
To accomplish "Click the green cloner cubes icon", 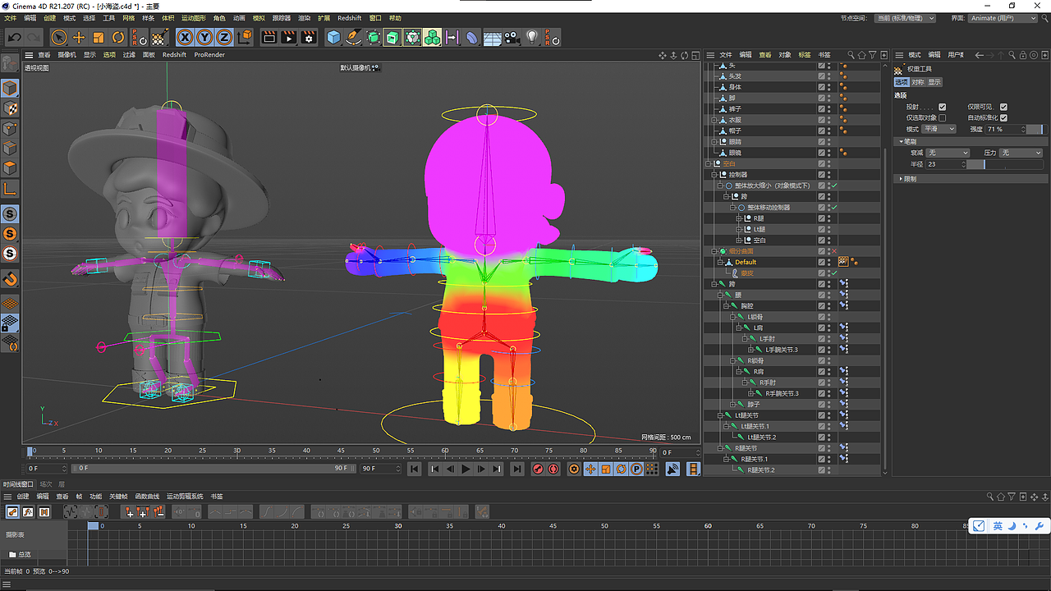I will 432,37.
